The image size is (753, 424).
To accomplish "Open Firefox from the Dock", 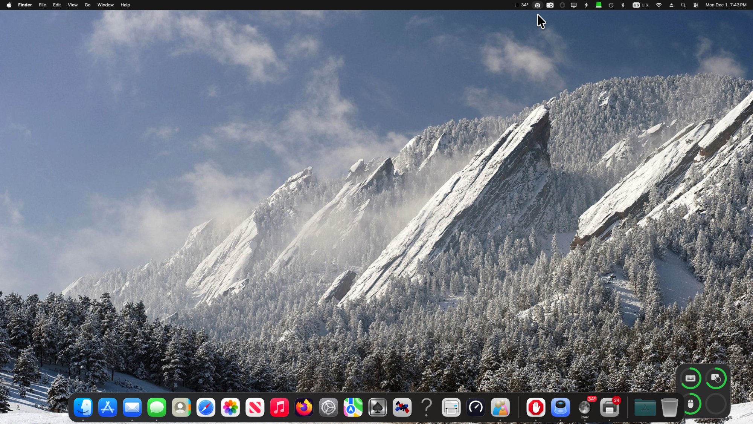I will click(304, 407).
